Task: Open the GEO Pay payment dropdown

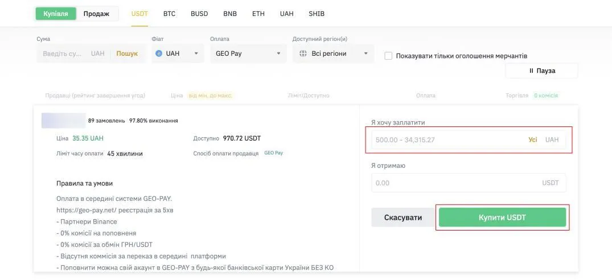Action: point(248,53)
